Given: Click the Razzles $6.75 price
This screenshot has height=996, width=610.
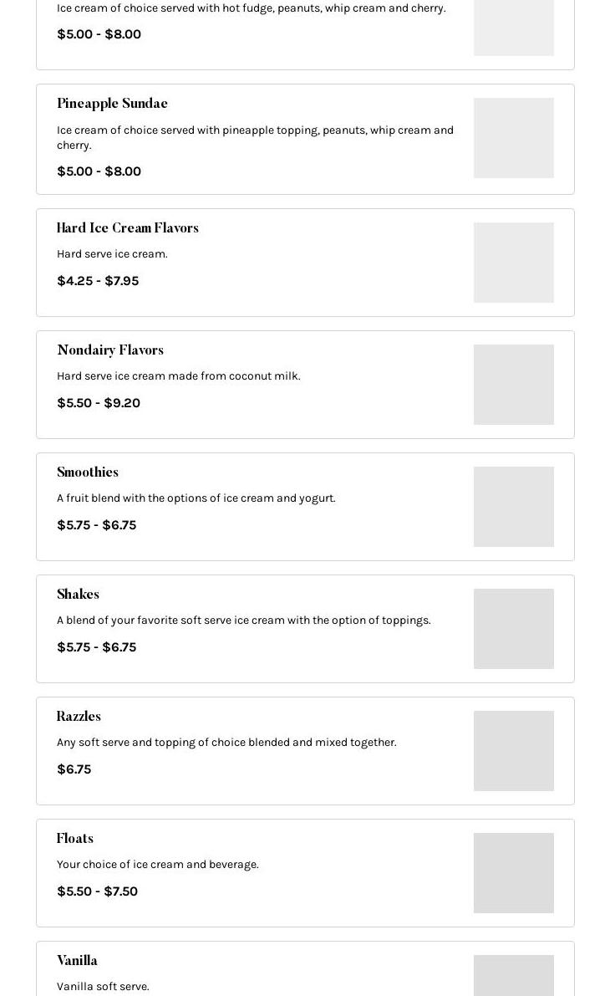Looking at the screenshot, I should (x=74, y=769).
